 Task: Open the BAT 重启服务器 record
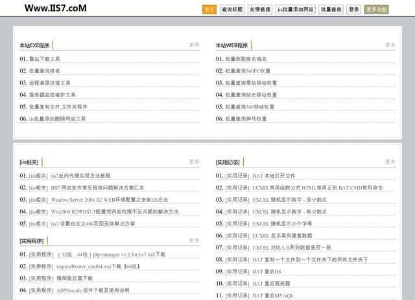(x=271, y=283)
